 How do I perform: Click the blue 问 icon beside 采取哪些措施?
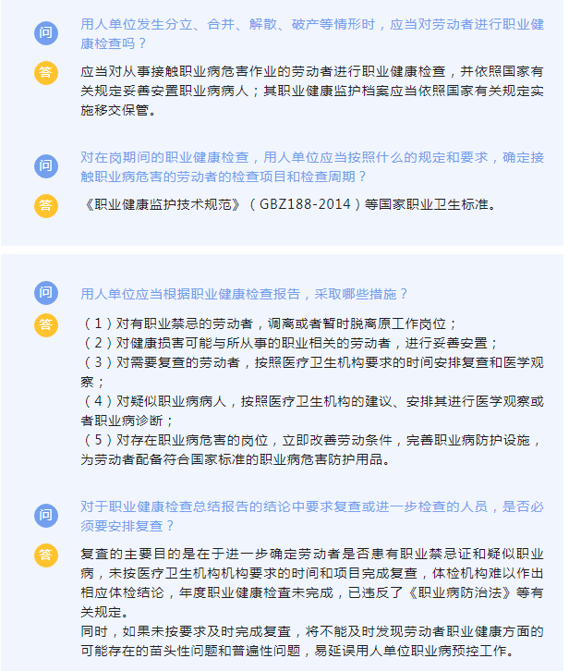click(46, 293)
